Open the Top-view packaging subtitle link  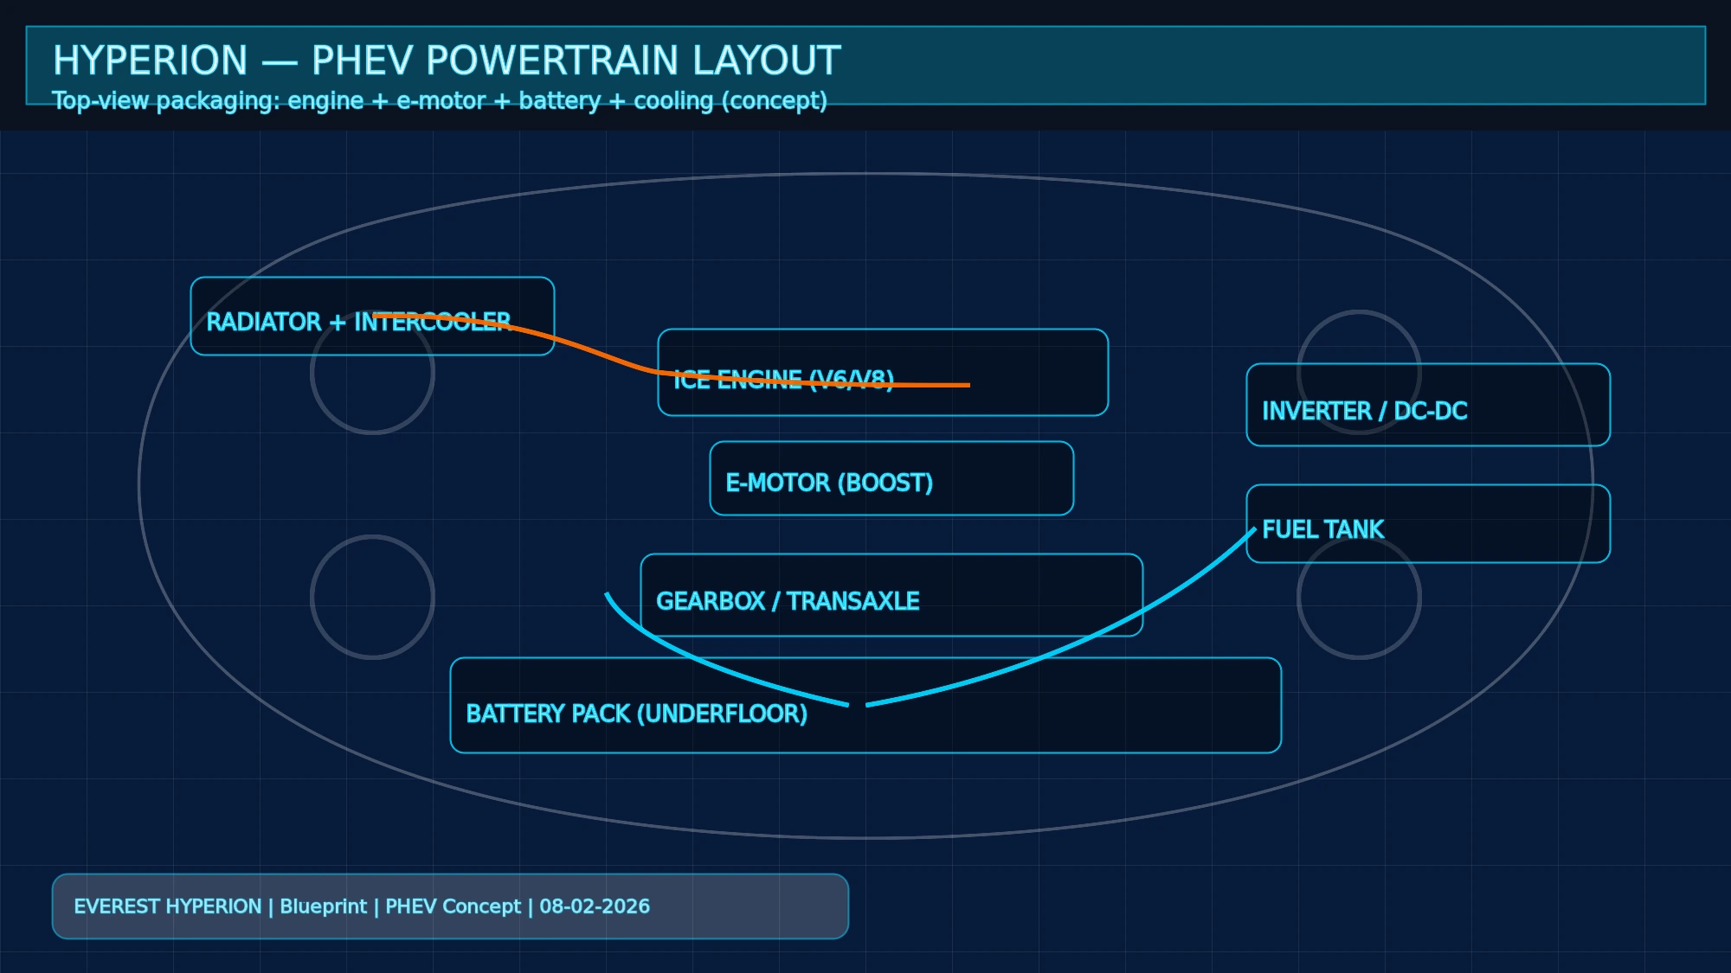tap(440, 101)
